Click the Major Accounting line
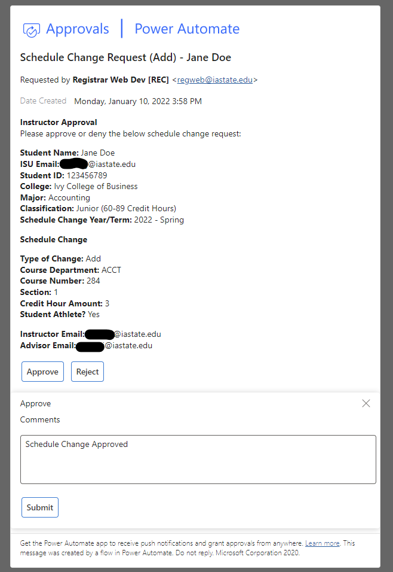The height and width of the screenshot is (572, 393). [55, 197]
